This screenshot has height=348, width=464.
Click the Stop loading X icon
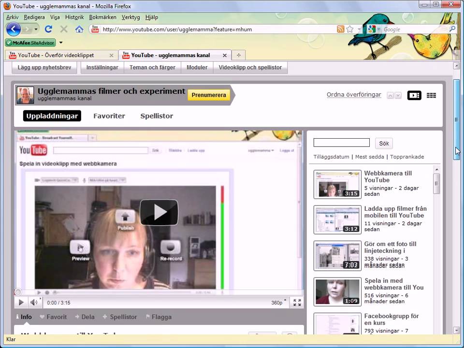tap(64, 29)
